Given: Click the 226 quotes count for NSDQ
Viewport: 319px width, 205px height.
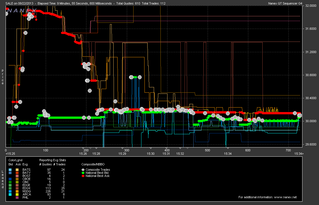Looking at the screenshot, I should click(x=48, y=191).
